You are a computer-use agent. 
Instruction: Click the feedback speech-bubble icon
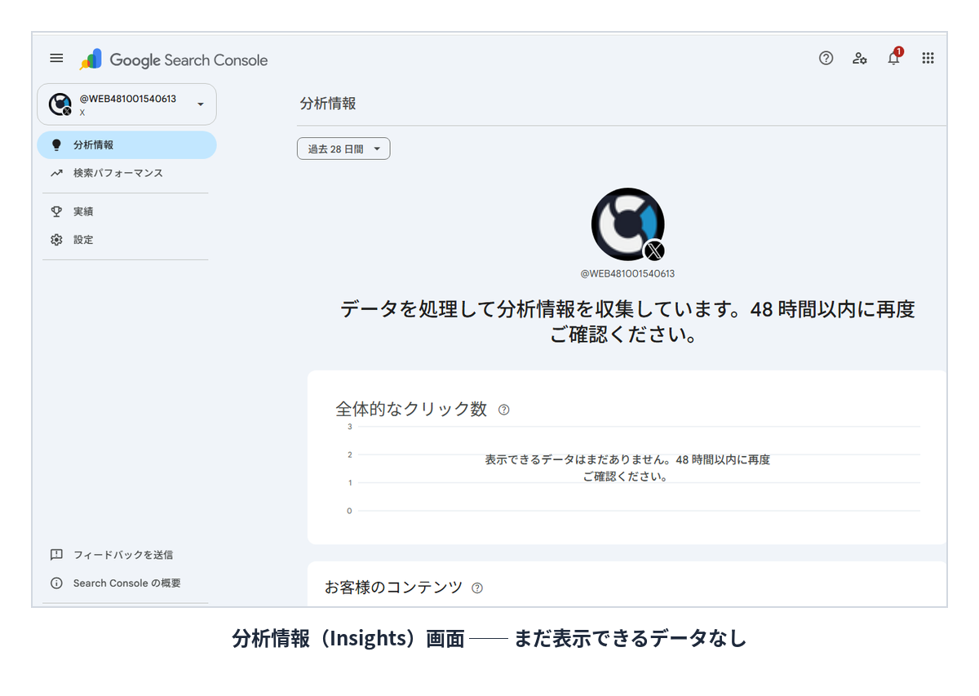point(56,555)
